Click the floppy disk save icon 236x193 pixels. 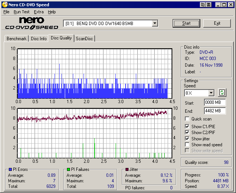pos(208,4)
